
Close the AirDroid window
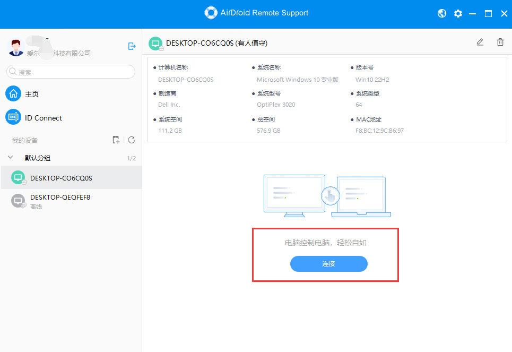(x=504, y=14)
